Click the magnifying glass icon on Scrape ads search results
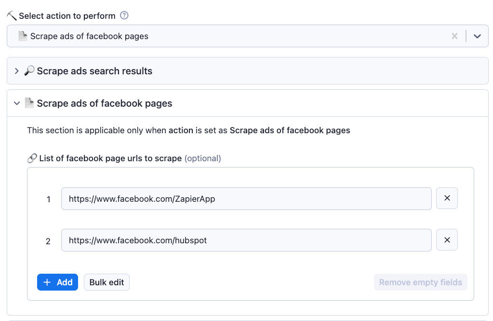The width and height of the screenshot is (493, 321). [x=29, y=70]
